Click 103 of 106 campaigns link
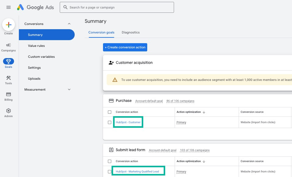Viewport: 292px width, 177px height. click(x=194, y=150)
